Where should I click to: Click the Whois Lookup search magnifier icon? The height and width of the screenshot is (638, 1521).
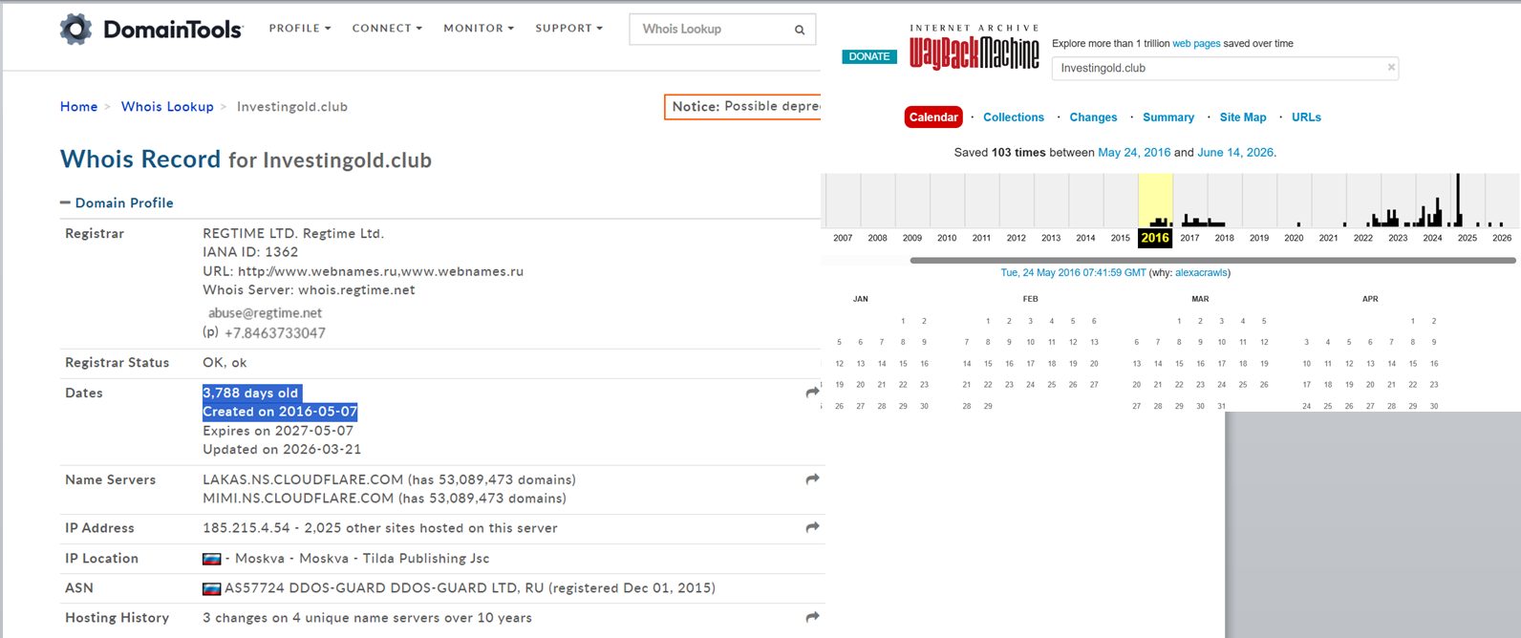pos(800,30)
